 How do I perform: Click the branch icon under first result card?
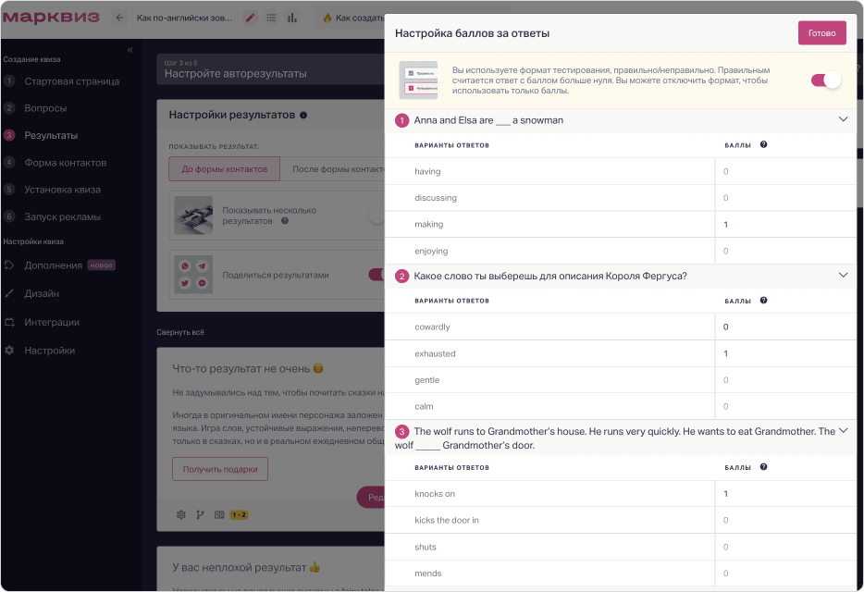200,514
